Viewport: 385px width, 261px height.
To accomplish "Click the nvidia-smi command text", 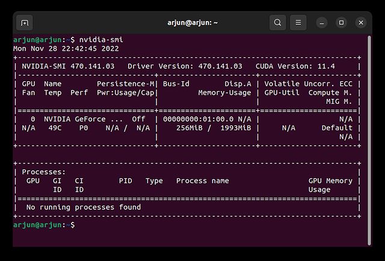I will click(x=101, y=40).
